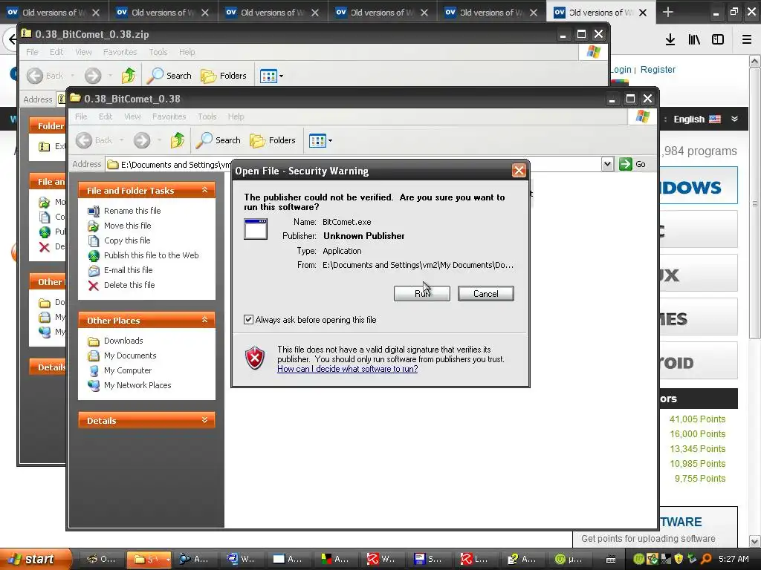Open File menu in 0.38_BitComet_0.38 window
This screenshot has height=570, width=761.
pos(81,117)
